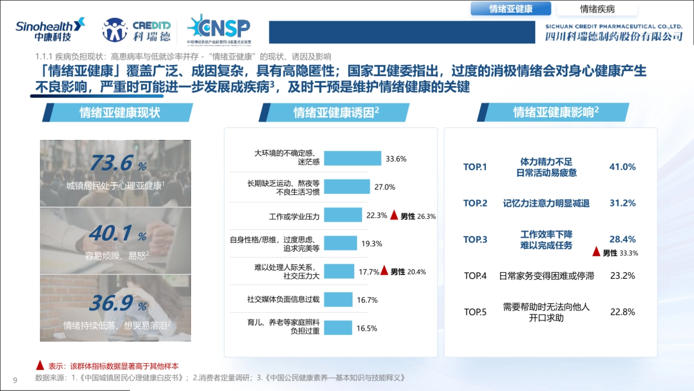694x391 pixels.
Task: Click red triangle beside 男性 20.4%
Action: [x=384, y=270]
